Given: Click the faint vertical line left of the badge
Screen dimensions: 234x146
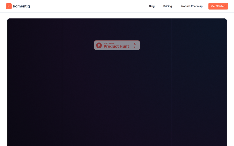Looking at the screenshot, I should pyautogui.click(x=62, y=82).
